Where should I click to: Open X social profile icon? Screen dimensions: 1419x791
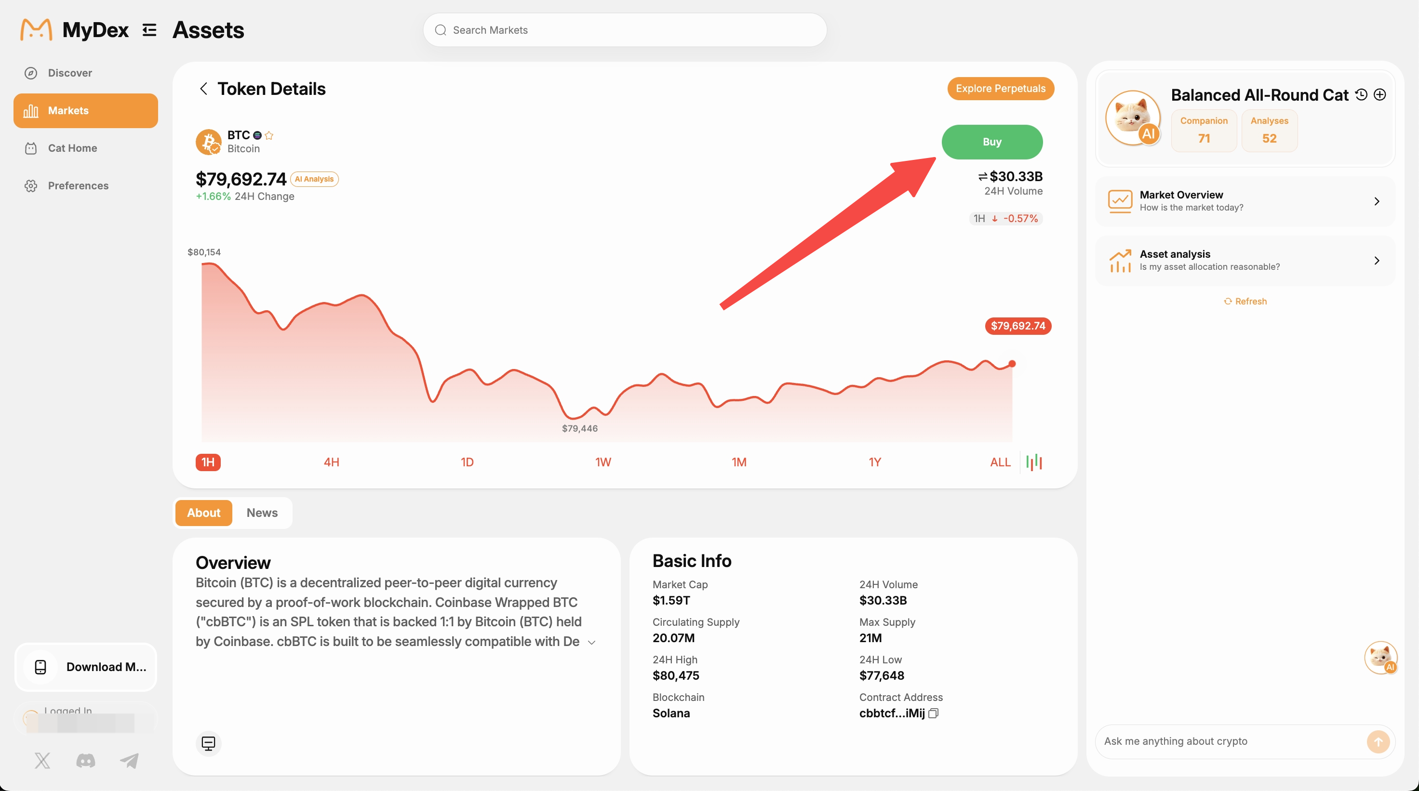[x=42, y=761]
